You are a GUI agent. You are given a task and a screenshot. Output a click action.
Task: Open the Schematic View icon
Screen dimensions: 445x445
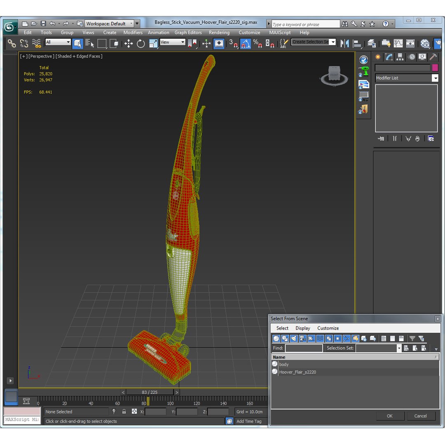pos(410,43)
